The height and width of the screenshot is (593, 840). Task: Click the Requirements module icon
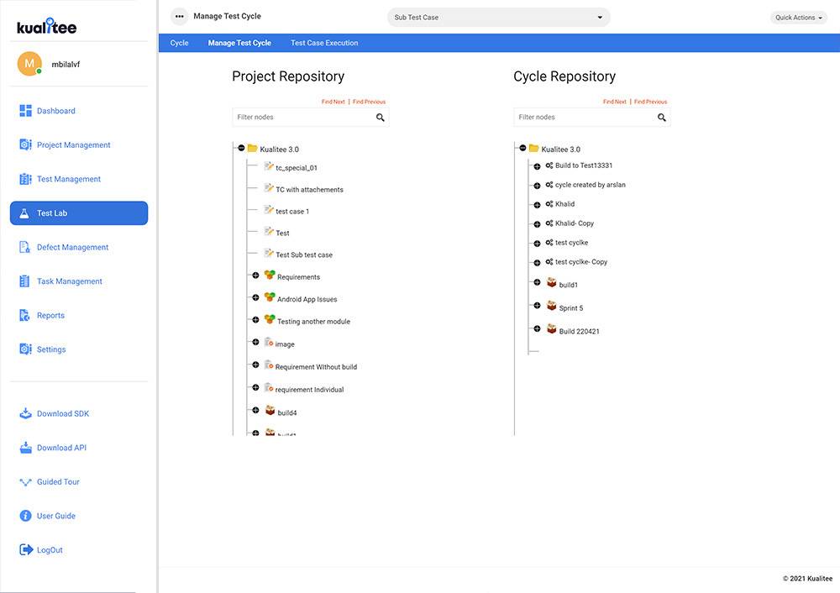point(270,276)
